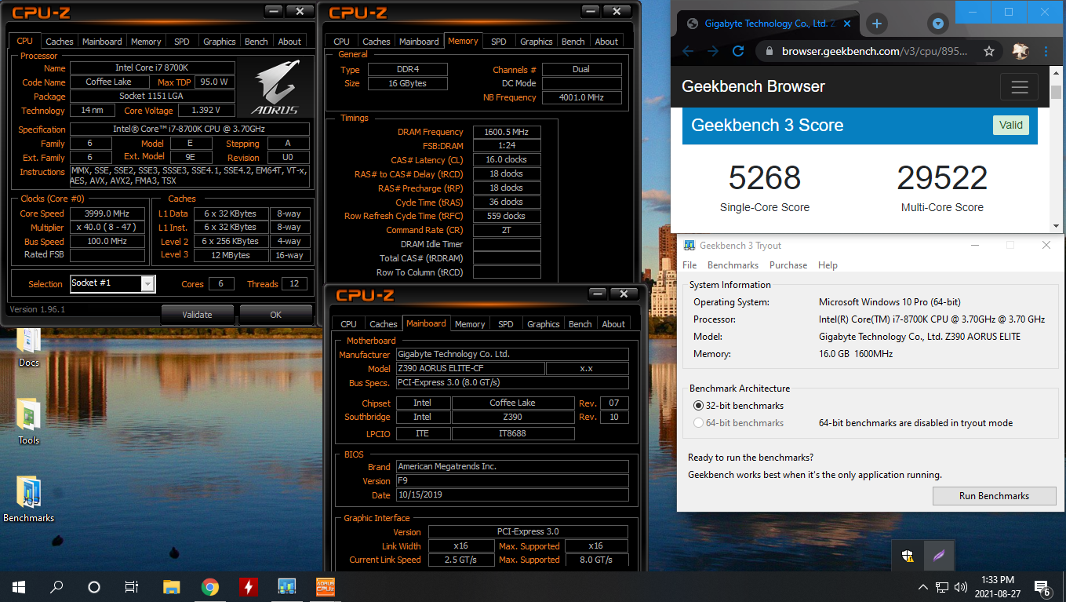Open the Bench tab in CPU-Z CPU window
The height and width of the screenshot is (602, 1066).
256,42
